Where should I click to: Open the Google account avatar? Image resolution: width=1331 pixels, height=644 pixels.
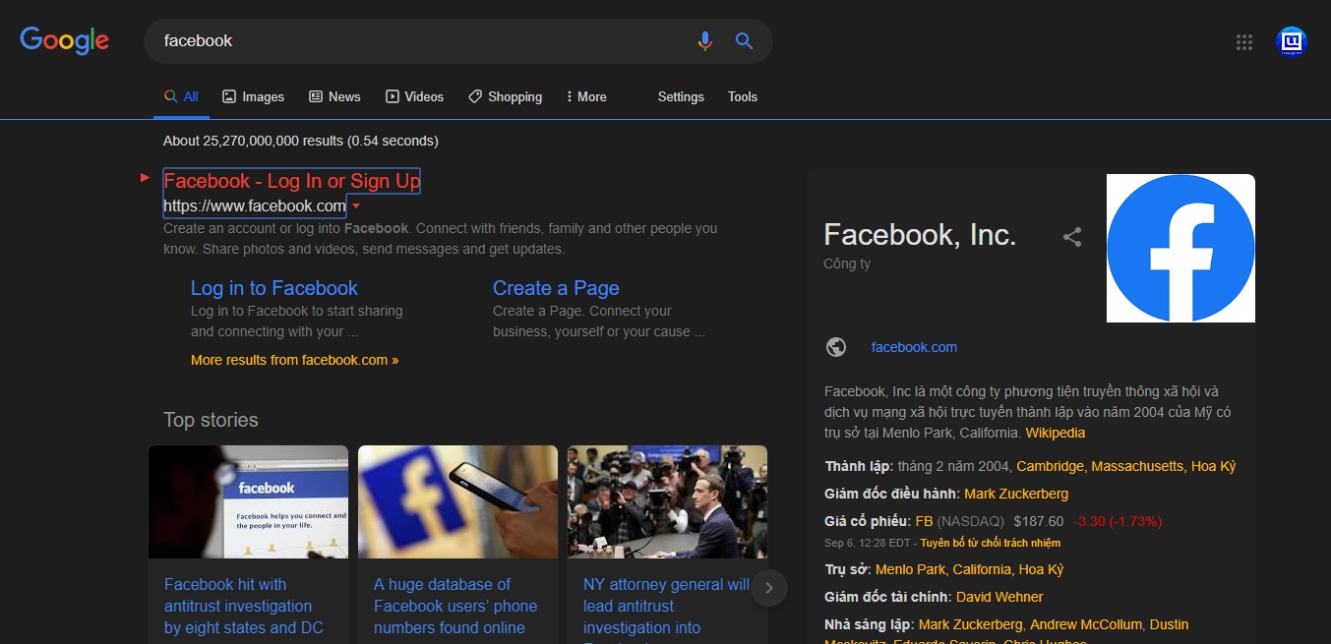point(1291,41)
